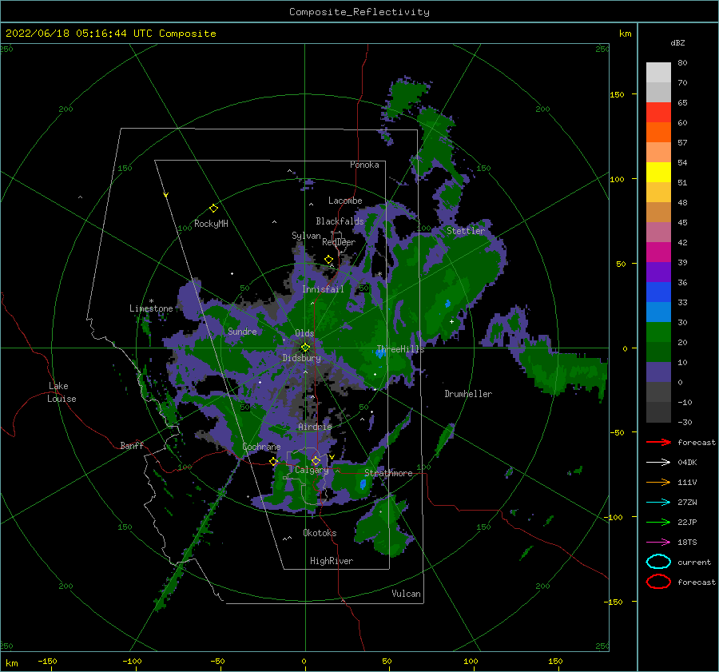Click the Limestone label on map
The width and height of the screenshot is (719, 672).
click(x=151, y=308)
